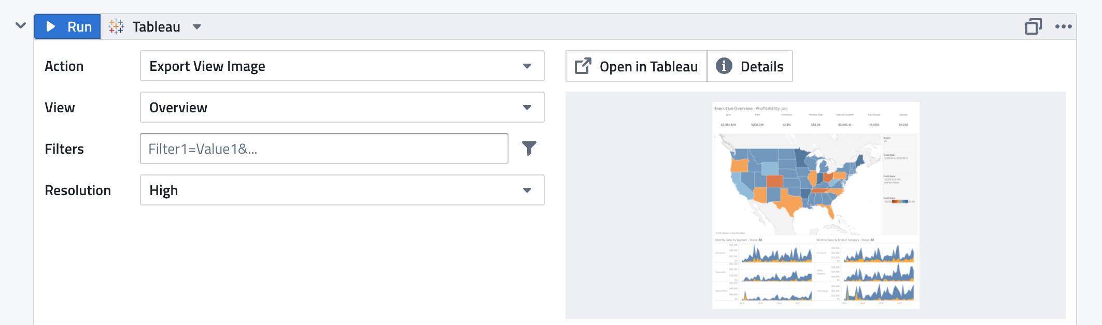This screenshot has width=1102, height=325.
Task: Click the Monthly Sales by Segment chart preview
Action: [763, 270]
